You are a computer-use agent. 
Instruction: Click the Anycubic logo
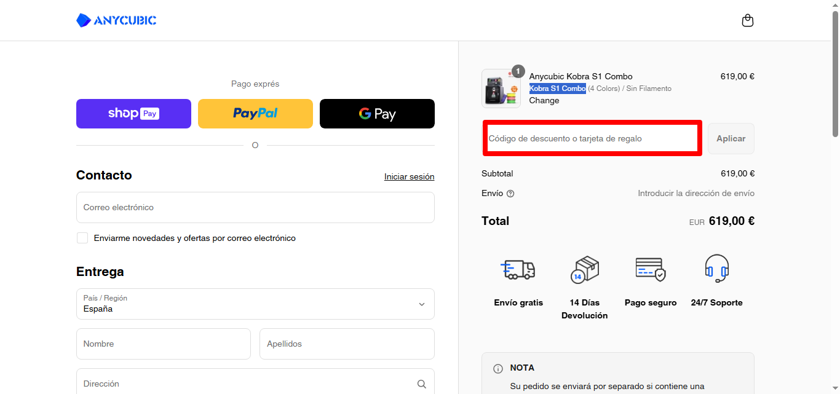(x=116, y=20)
